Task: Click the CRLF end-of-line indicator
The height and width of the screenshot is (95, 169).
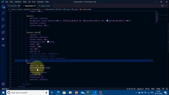Action: pyautogui.click(x=153, y=89)
